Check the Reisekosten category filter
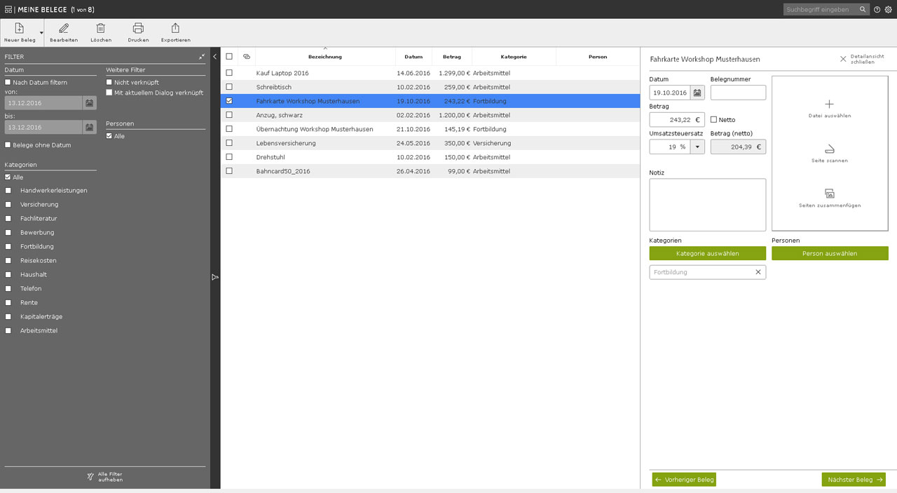The width and height of the screenshot is (897, 493). point(8,261)
